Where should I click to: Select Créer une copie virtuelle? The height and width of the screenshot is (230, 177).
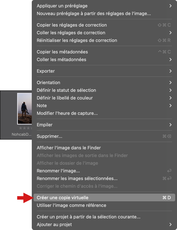pyautogui.click(x=104, y=198)
